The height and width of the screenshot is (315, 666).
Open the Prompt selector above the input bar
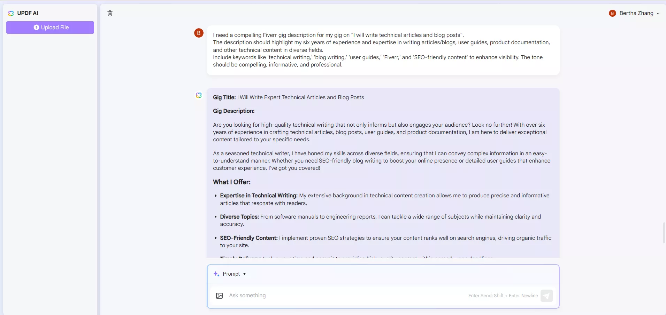pyautogui.click(x=230, y=274)
